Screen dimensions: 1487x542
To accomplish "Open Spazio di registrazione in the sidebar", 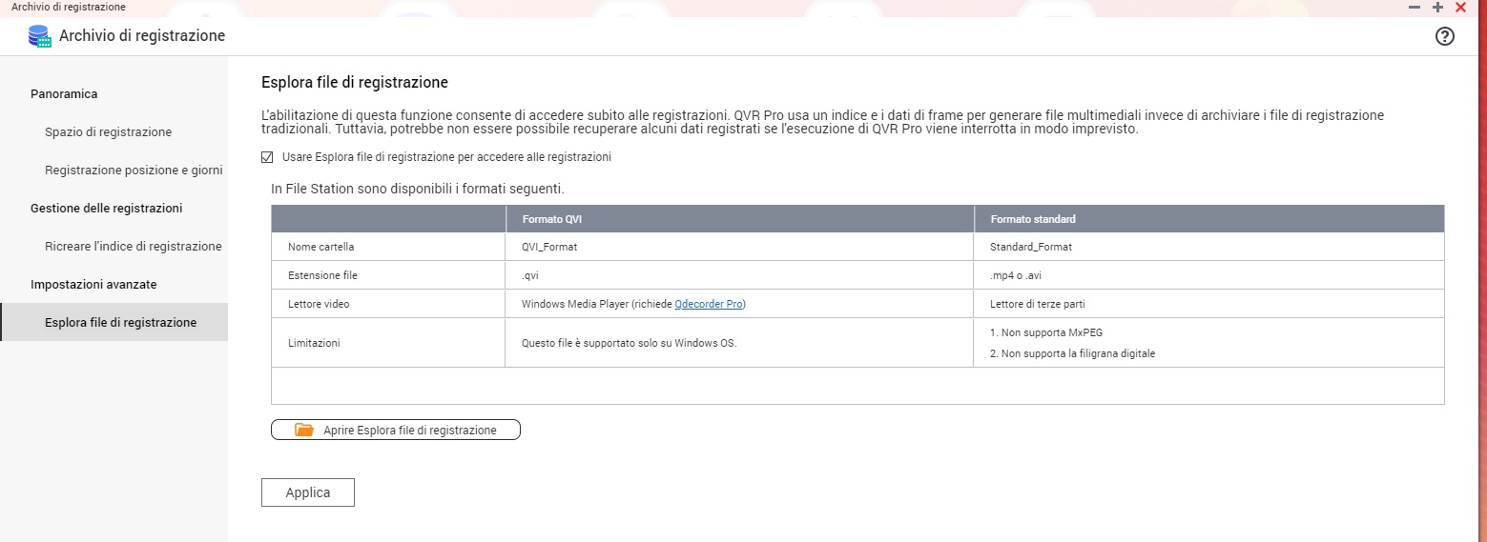I will coord(108,131).
